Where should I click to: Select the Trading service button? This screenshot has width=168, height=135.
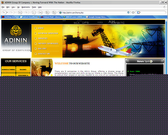tap(23, 70)
